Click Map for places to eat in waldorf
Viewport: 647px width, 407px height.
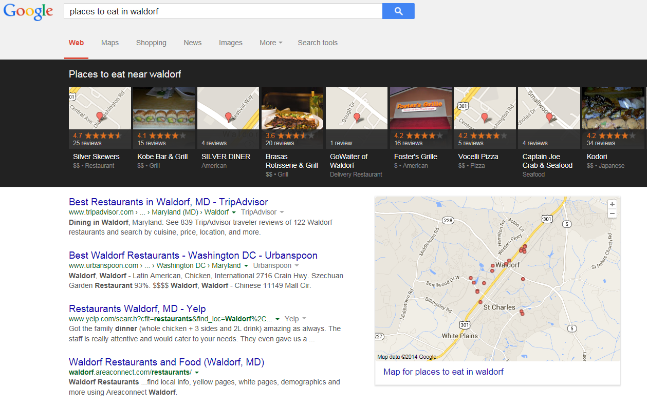coord(443,372)
